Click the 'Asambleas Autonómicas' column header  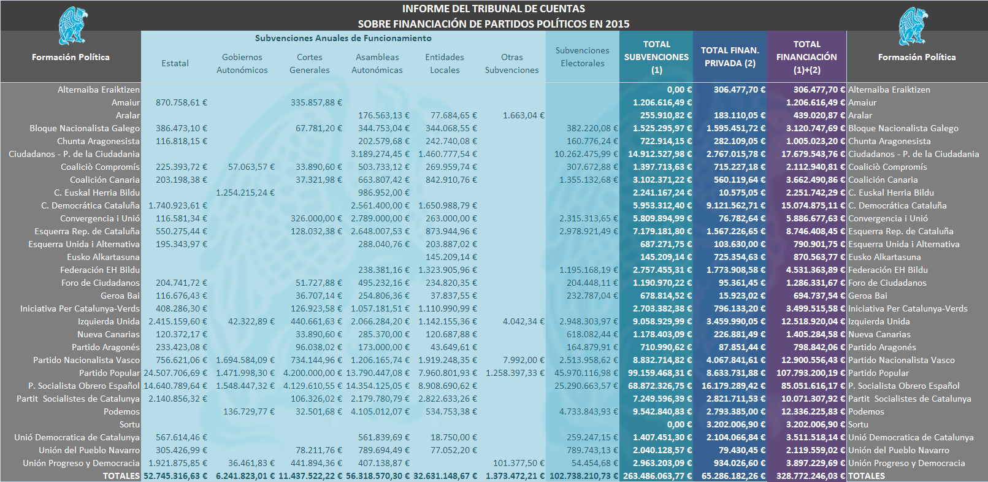click(x=377, y=63)
